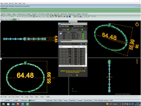Viewport: 141px width, 106px height.
Task: Click the Calculate green button
Action: pyautogui.click(x=77, y=75)
